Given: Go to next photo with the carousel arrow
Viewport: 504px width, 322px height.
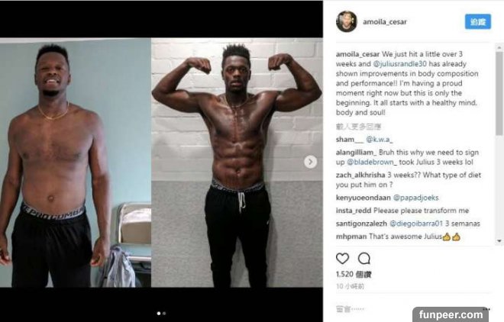Looking at the screenshot, I should point(310,162).
